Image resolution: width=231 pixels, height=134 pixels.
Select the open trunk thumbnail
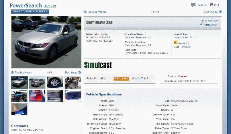pos(73,96)
